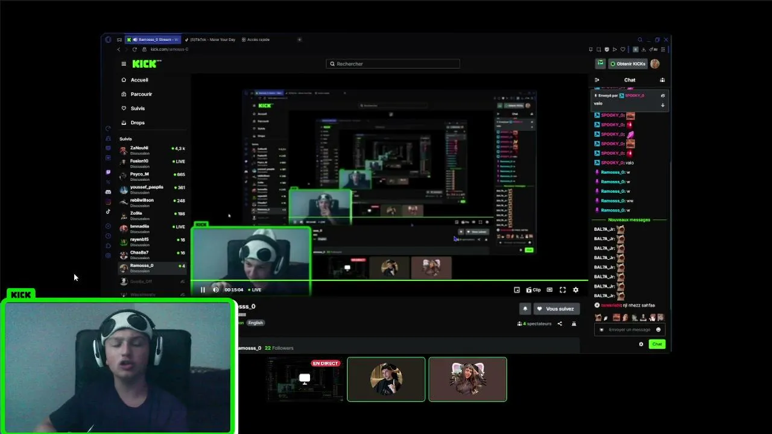Open a new browser tab
This screenshot has width=772, height=434.
(x=299, y=40)
